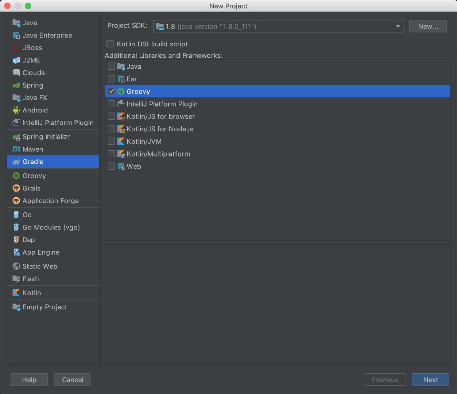Select the Gradle elephant icon
Image resolution: width=457 pixels, height=394 pixels.
coord(16,162)
